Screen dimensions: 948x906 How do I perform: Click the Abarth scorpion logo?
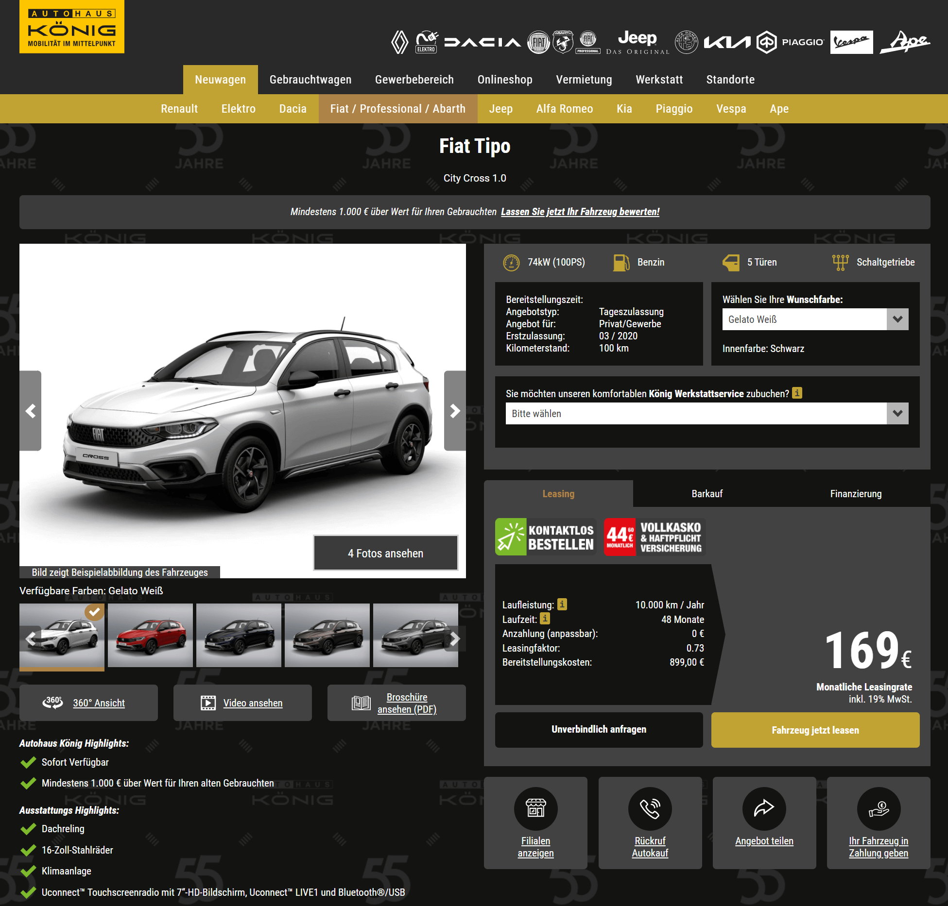point(563,42)
